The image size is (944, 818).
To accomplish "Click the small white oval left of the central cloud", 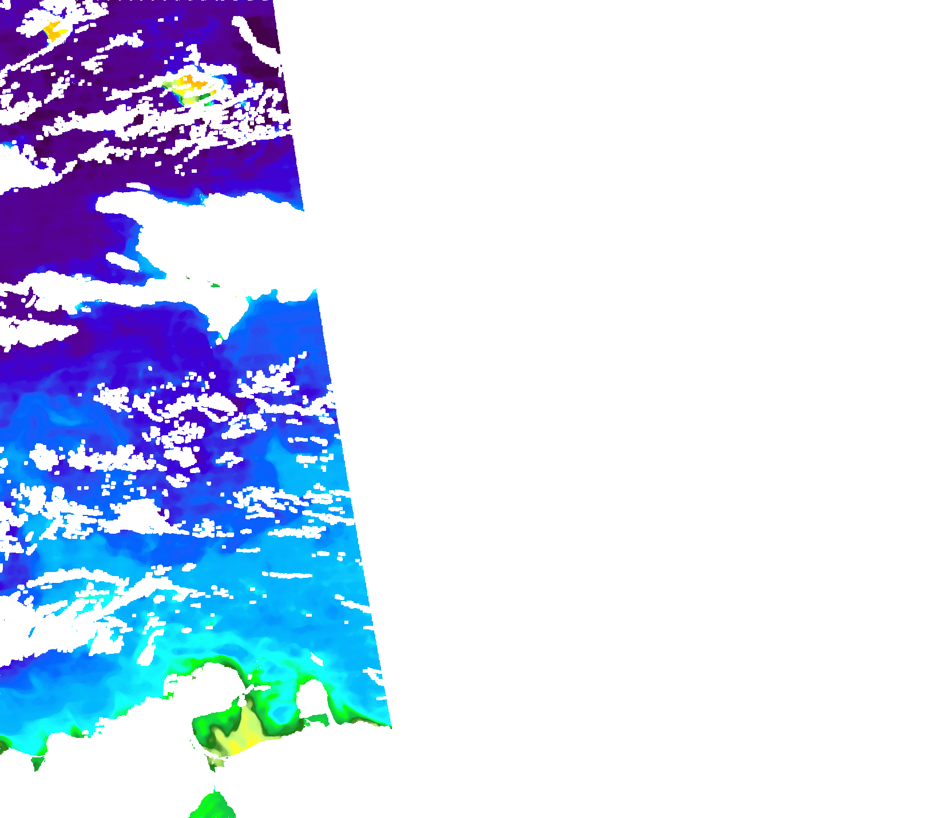I will (x=121, y=261).
